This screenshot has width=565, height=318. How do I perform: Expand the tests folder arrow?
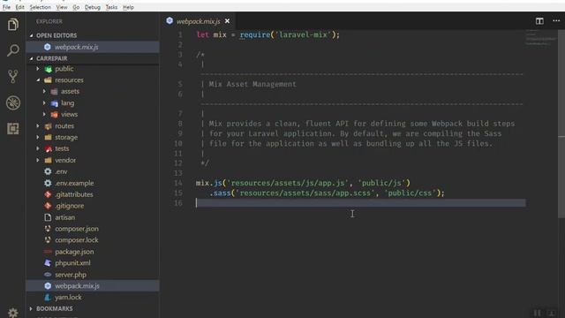pos(38,148)
